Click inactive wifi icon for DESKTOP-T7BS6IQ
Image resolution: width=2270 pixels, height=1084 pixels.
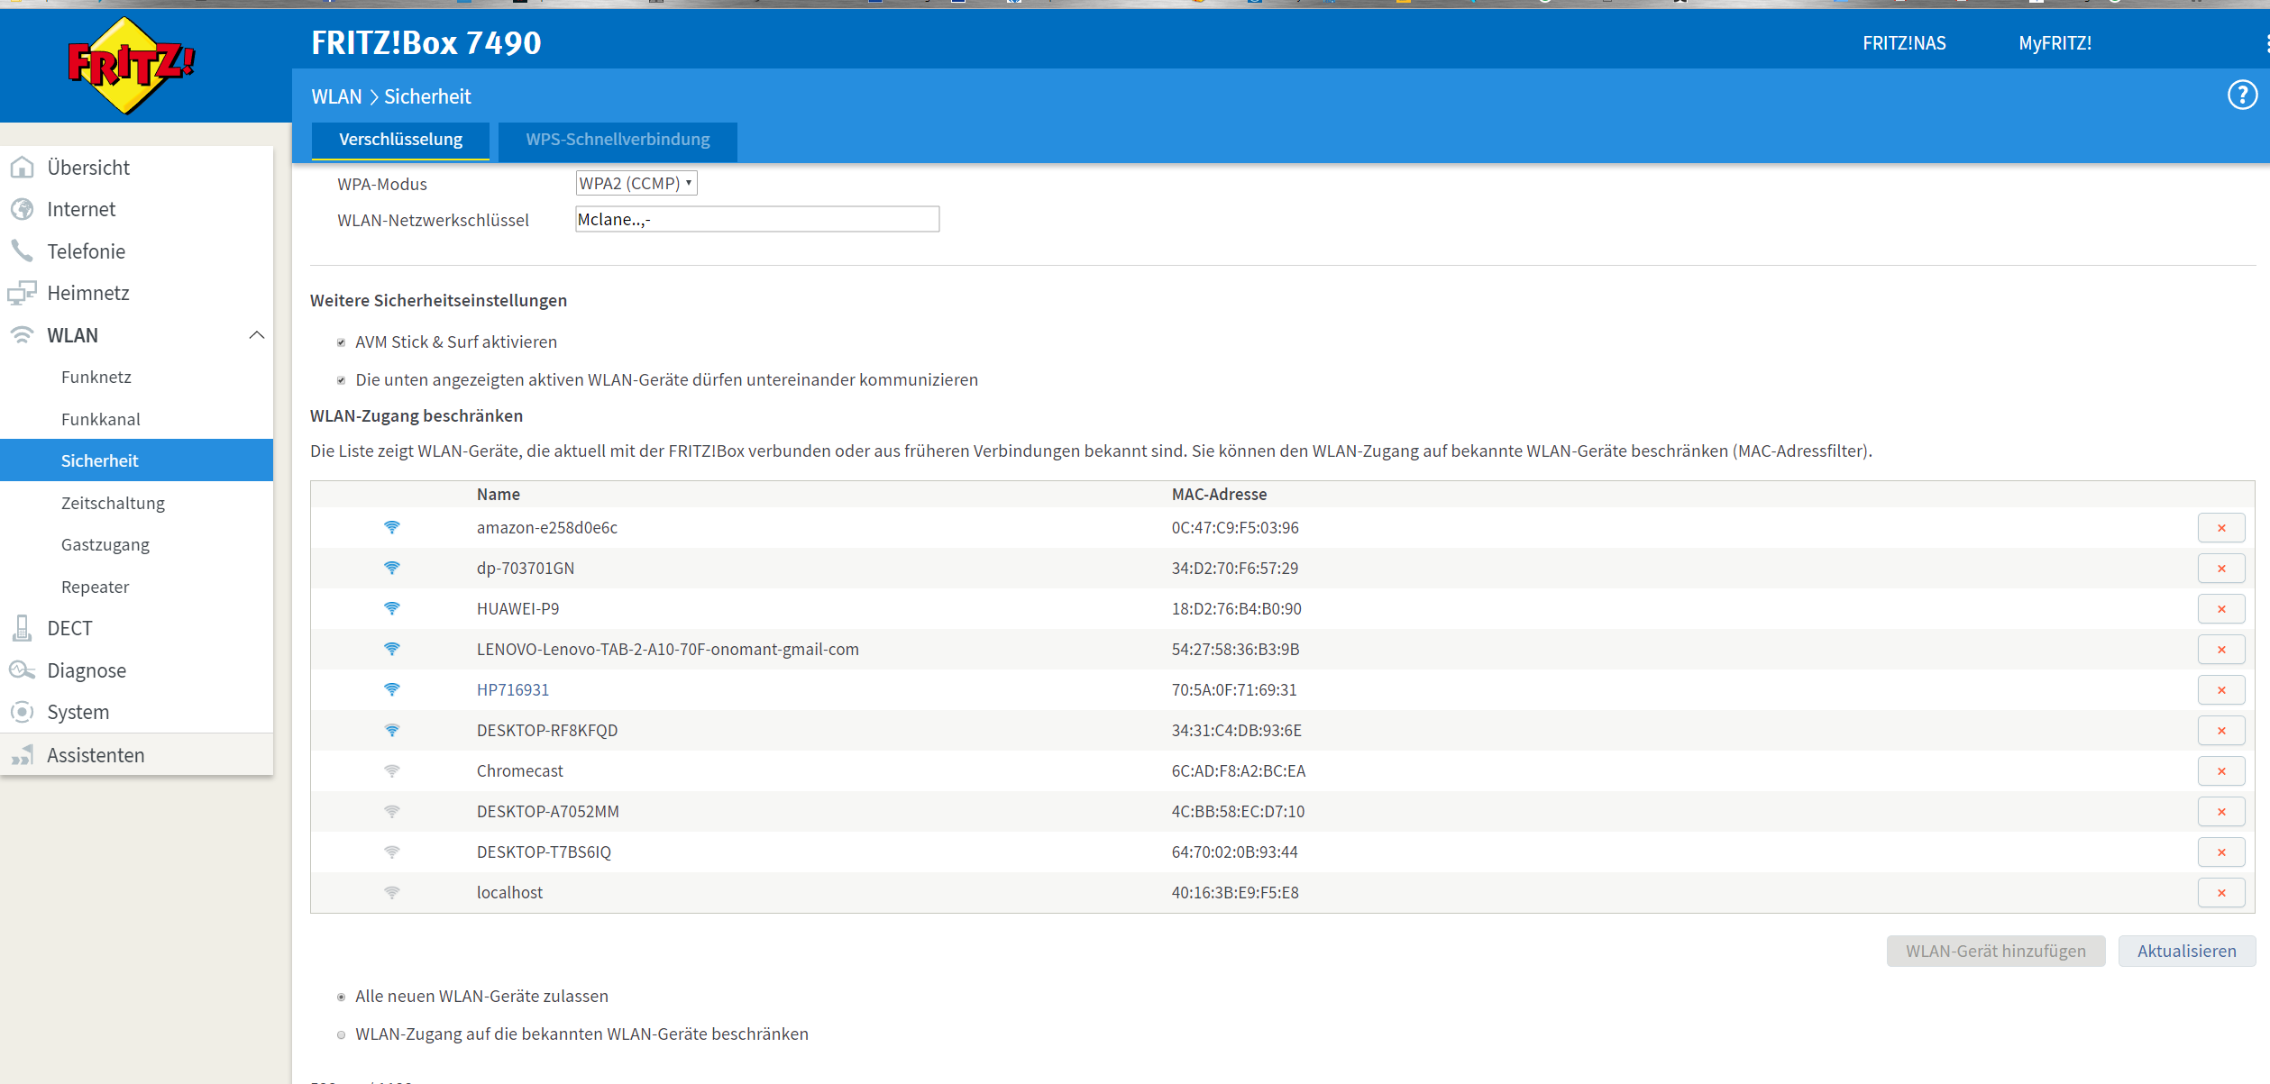click(392, 852)
